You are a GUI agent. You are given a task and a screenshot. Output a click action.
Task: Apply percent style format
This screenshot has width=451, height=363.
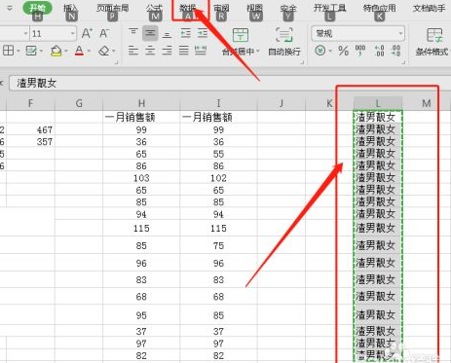tap(343, 51)
